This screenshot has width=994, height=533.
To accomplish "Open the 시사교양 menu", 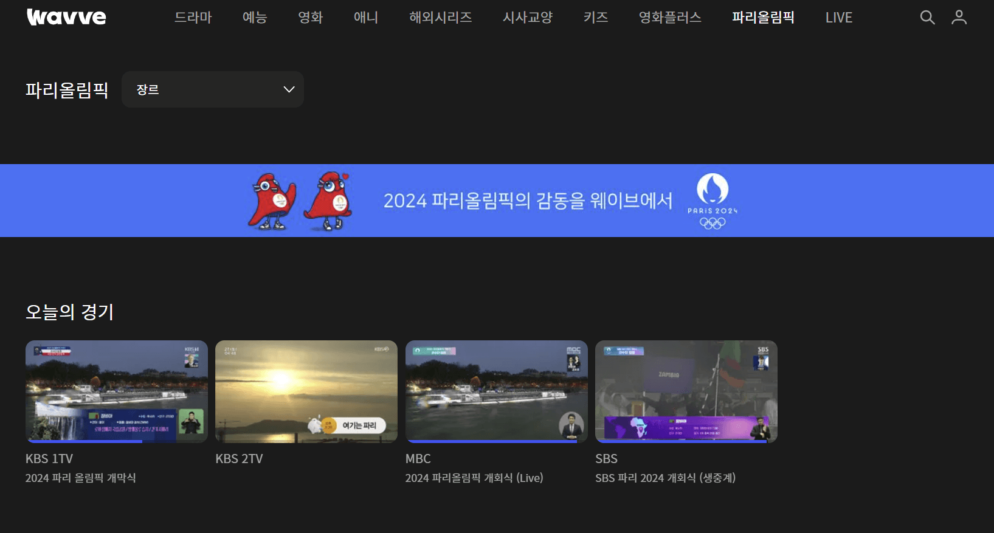I will [x=528, y=17].
